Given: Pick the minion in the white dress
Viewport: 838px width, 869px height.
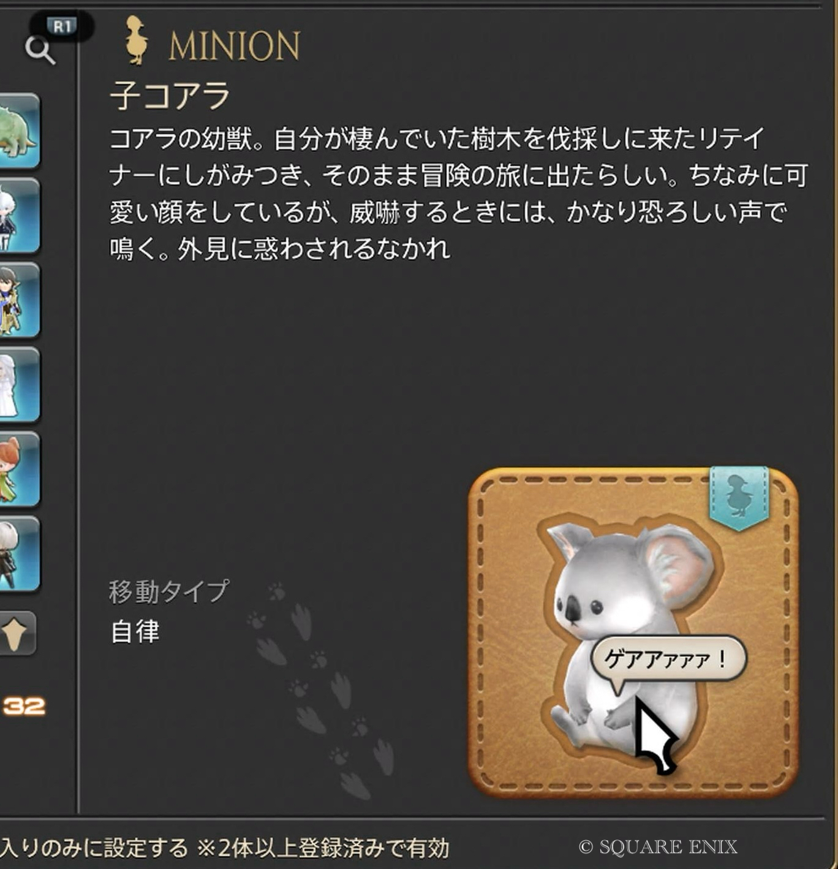Looking at the screenshot, I should pos(20,385).
